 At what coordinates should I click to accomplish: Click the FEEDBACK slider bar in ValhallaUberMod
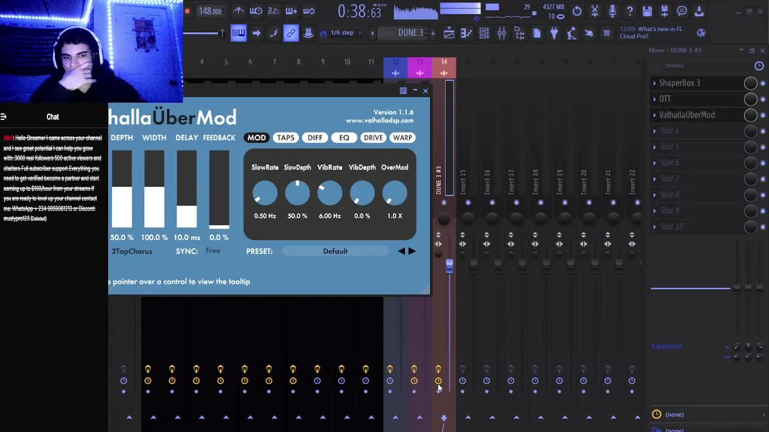point(219,189)
